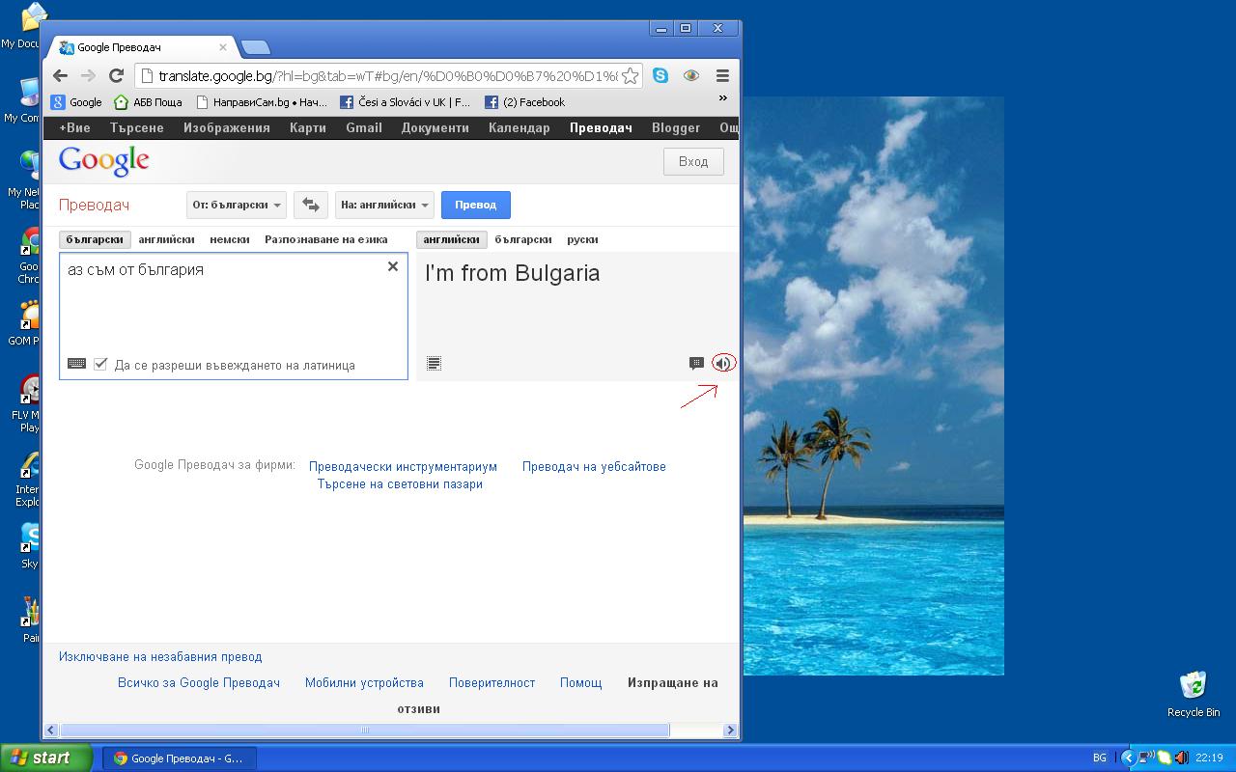Show hidden bookmarks via double-arrow chevron

[x=722, y=98]
